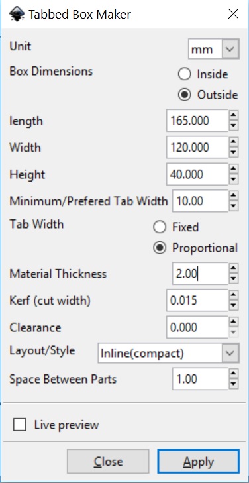Viewport: 249px width, 483px height.
Task: Increase Height value using up arrow
Action: (234, 169)
